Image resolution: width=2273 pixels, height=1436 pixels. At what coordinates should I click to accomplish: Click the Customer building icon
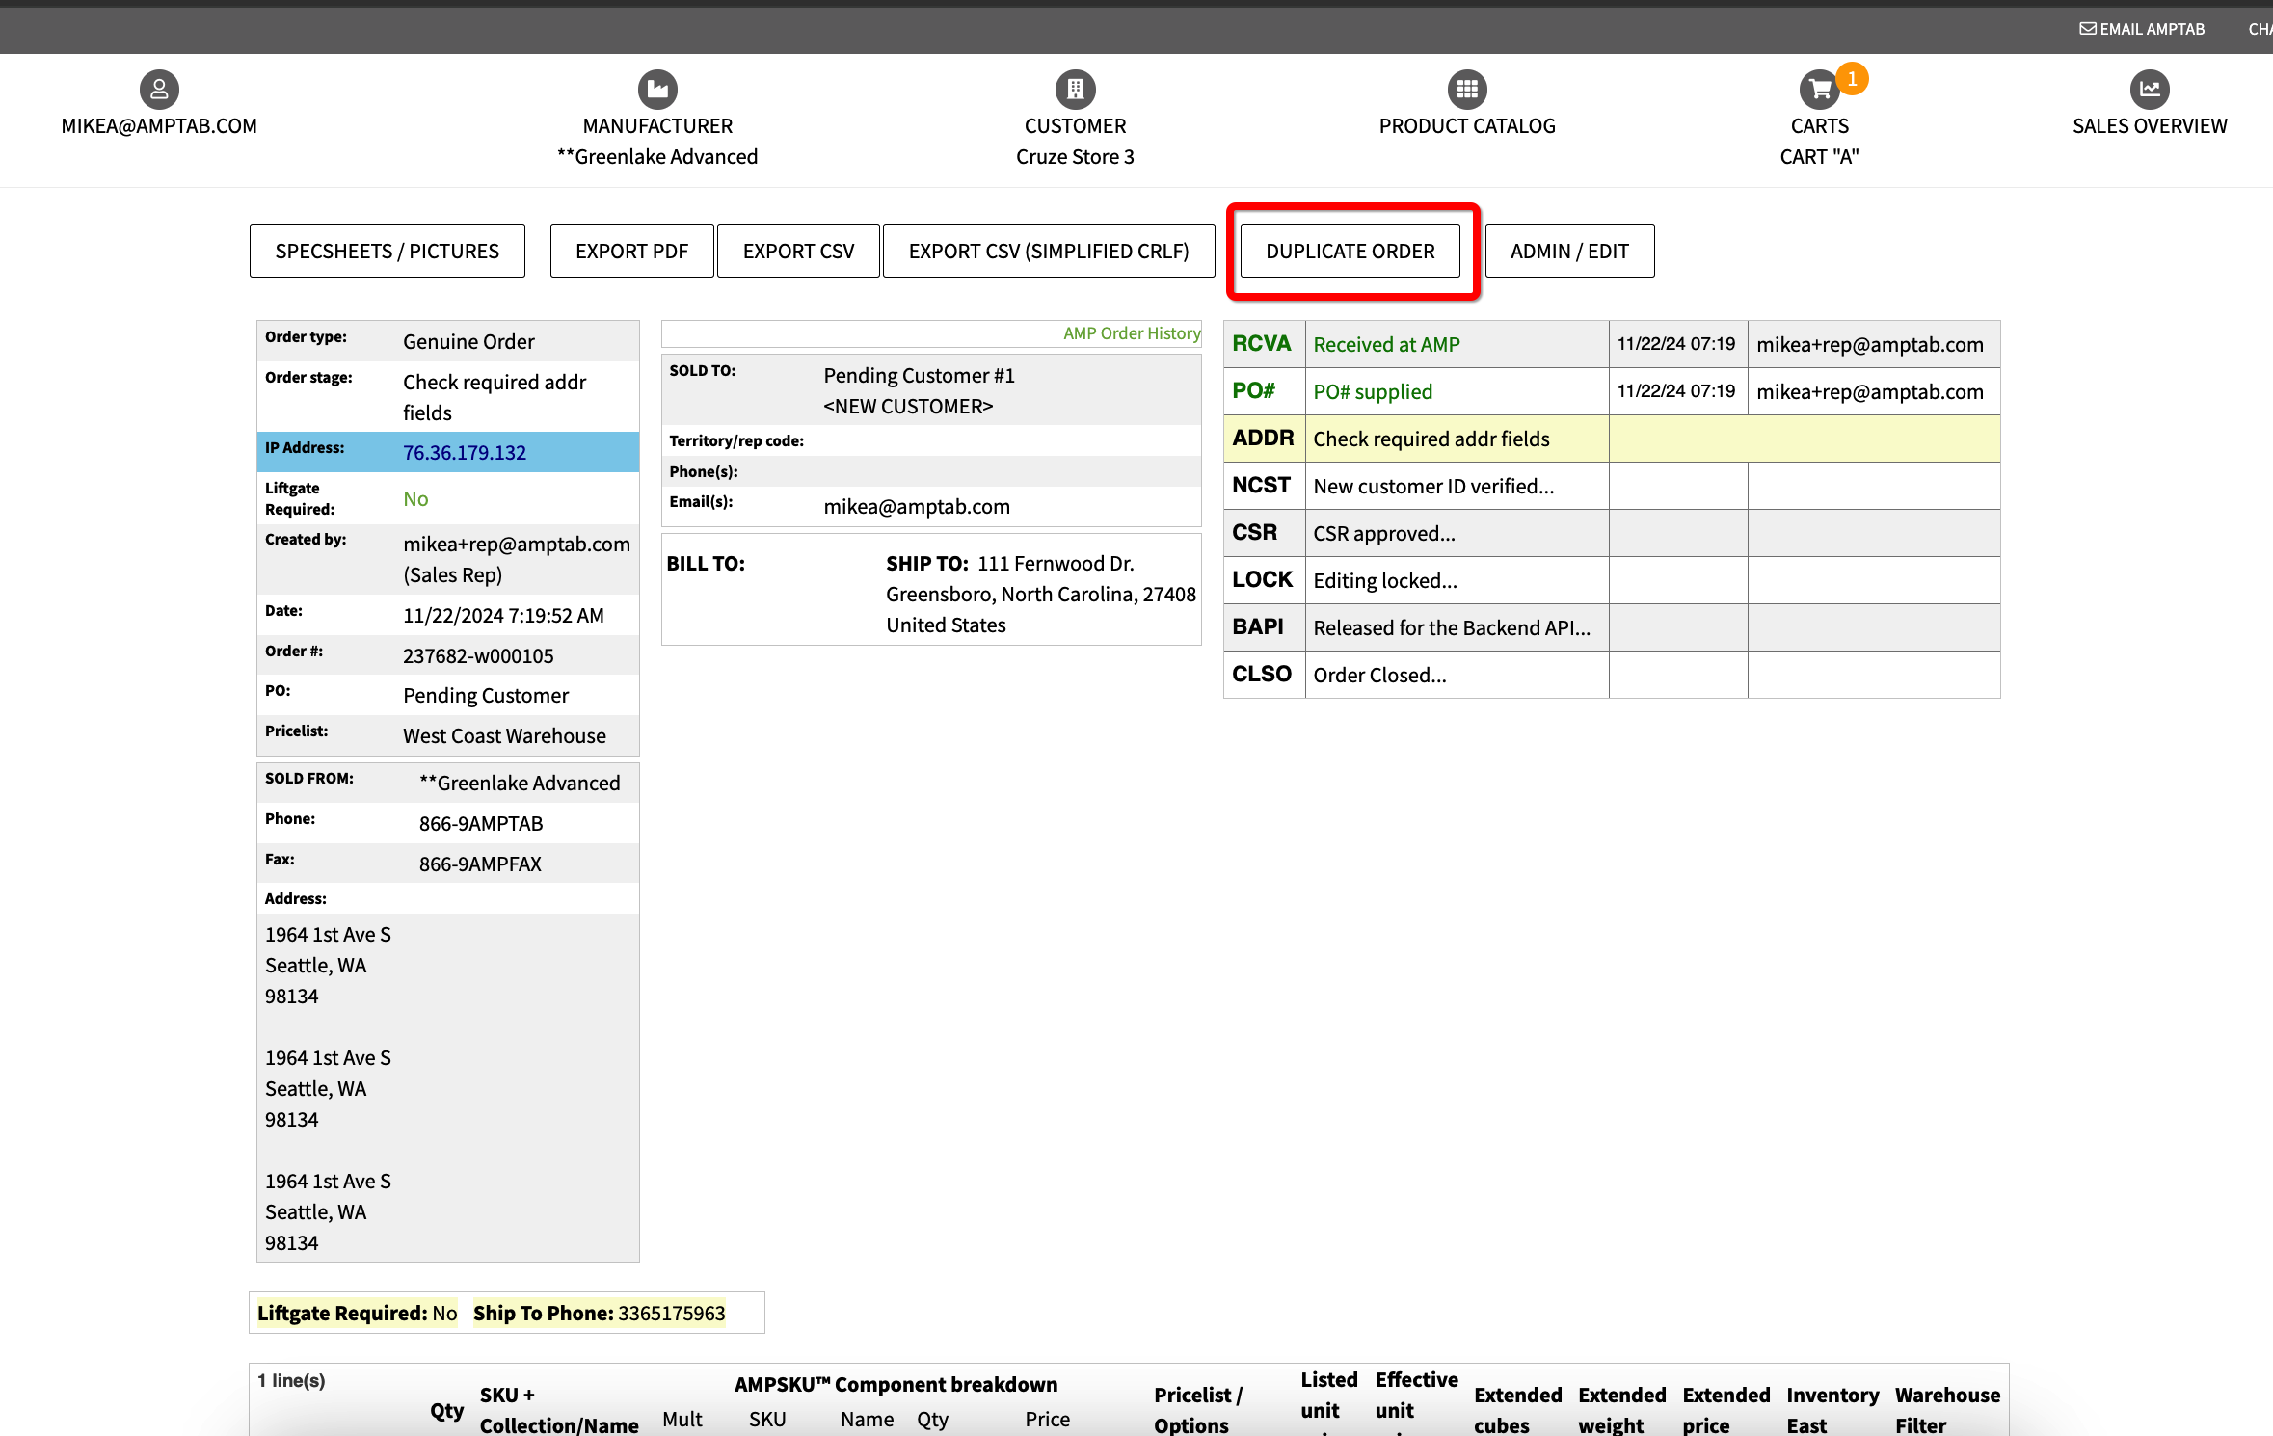(x=1075, y=90)
